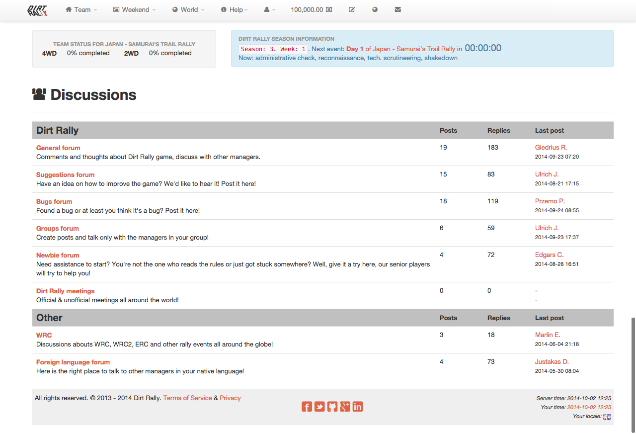Expand the Team menu
Viewport: 636px width, 434px height.
(x=81, y=9)
